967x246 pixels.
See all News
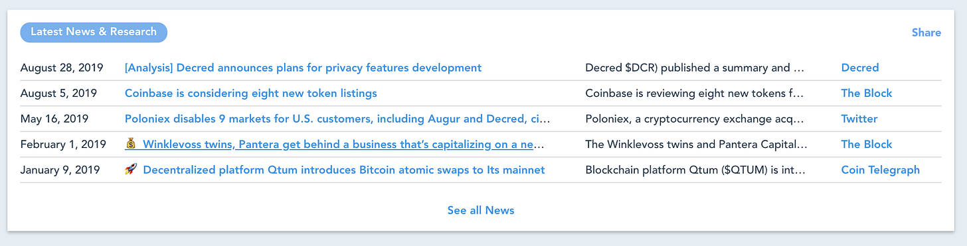[481, 210]
